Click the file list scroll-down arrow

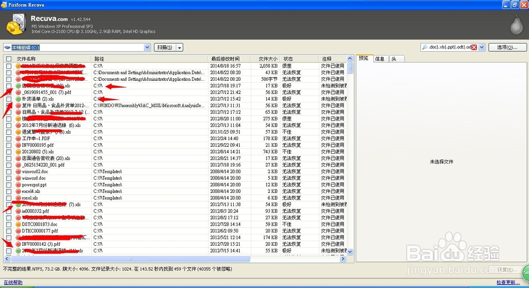(350, 252)
